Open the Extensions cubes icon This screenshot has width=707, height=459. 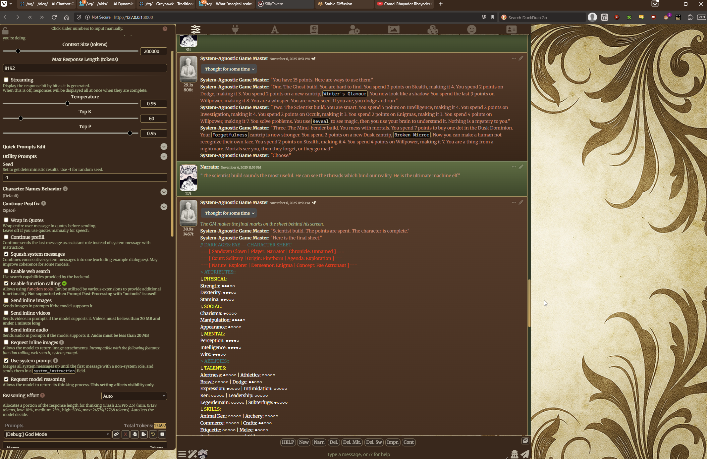(x=432, y=29)
